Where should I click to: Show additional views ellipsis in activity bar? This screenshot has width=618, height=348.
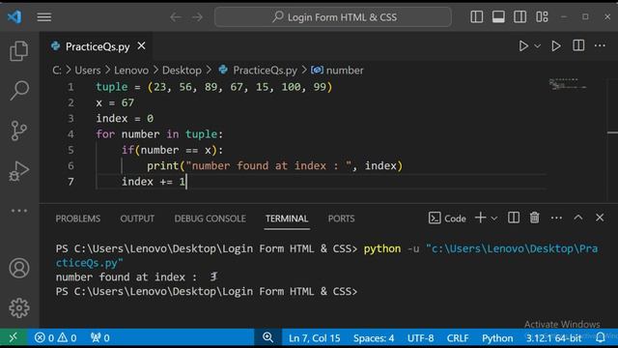tap(19, 211)
